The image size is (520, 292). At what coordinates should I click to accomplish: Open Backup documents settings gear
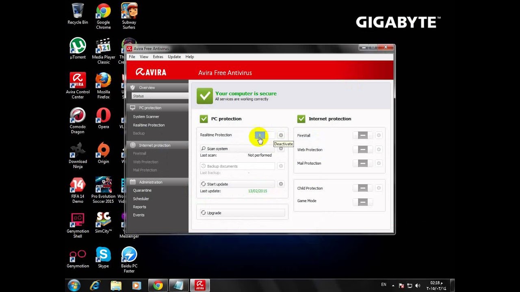(x=281, y=166)
